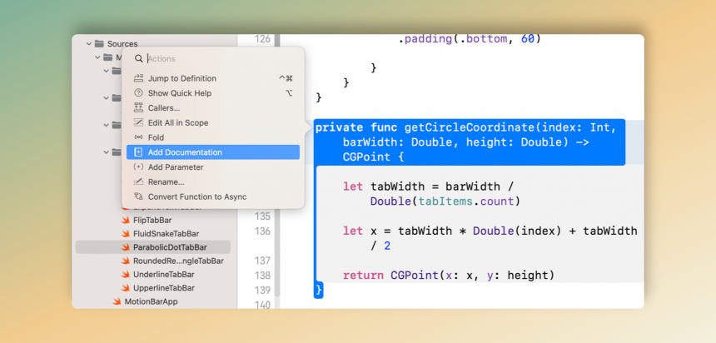716x343 pixels.
Task: Collapse the Sources folder chevron
Action: click(88, 43)
